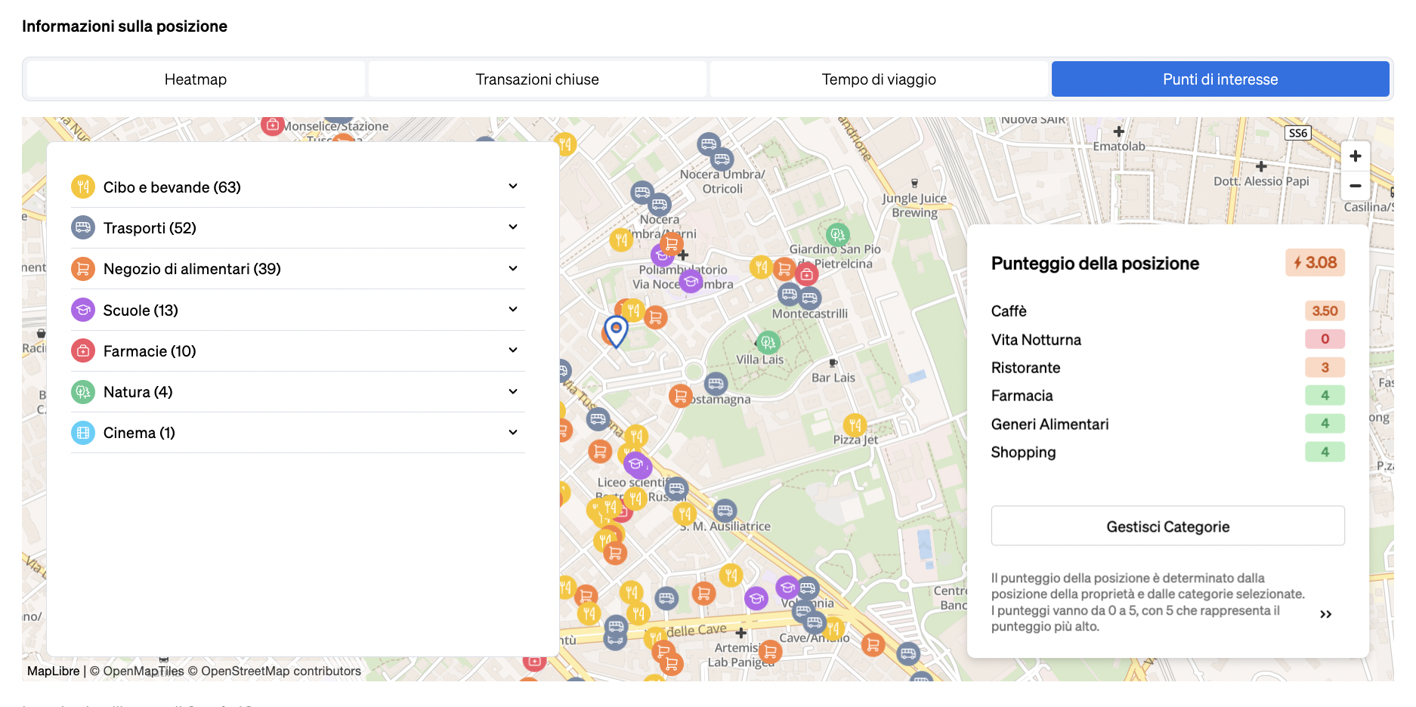
Task: Expand Negozio di alimentari (39) chevron
Action: [513, 269]
